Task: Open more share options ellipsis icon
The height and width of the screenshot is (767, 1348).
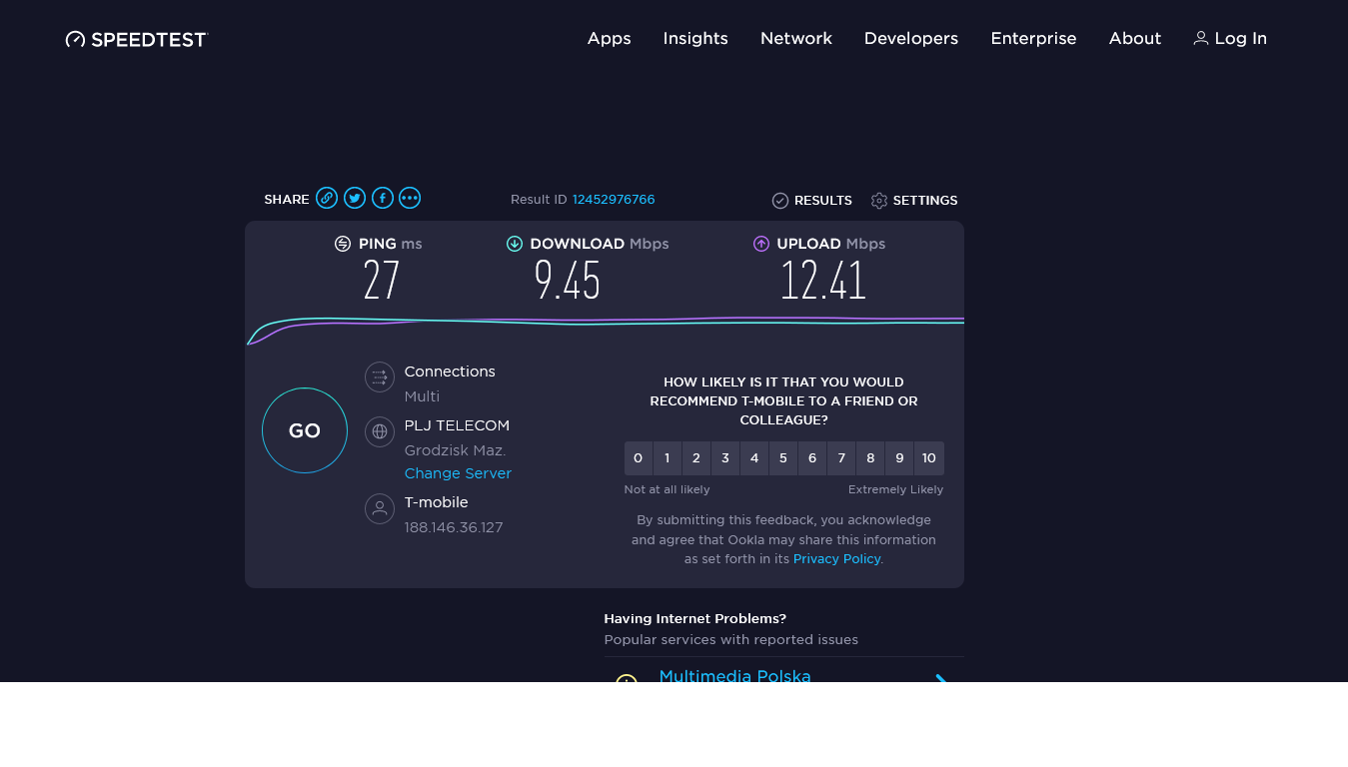Action: (410, 198)
